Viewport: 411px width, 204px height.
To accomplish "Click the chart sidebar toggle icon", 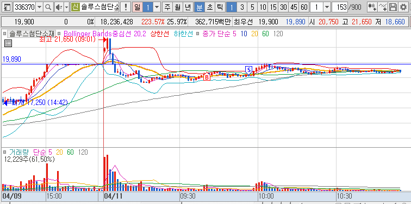I will click(8, 7).
